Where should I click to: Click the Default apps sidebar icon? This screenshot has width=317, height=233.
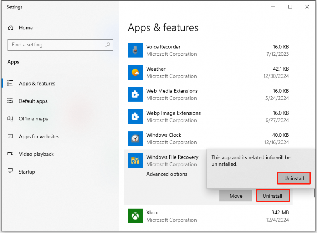10,101
